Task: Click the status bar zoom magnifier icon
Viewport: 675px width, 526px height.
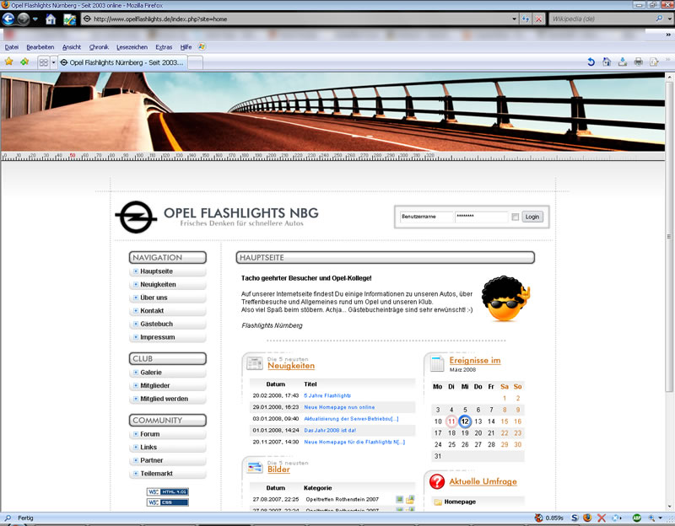Action: coord(651,518)
